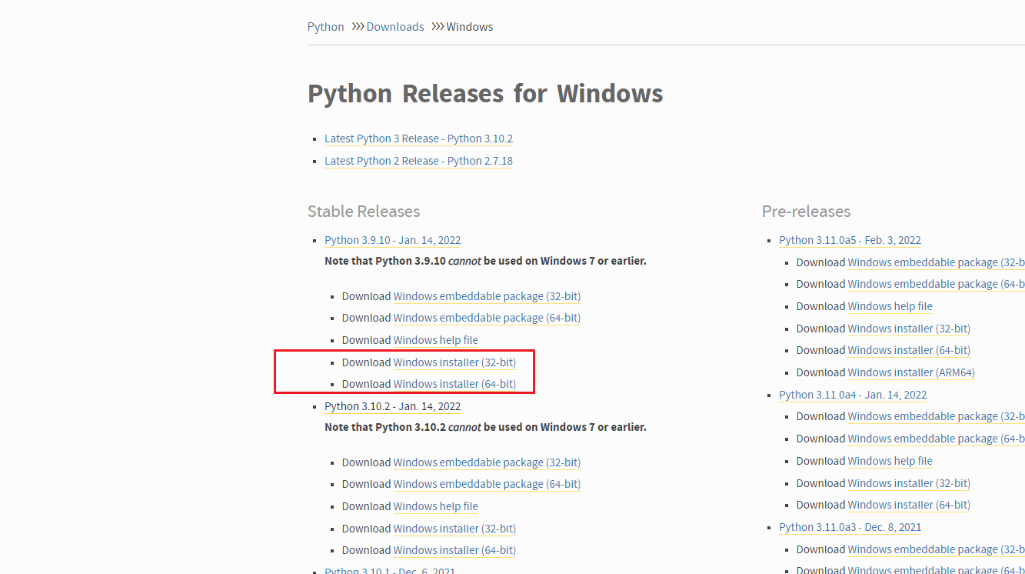The image size is (1025, 574).
Task: Download Python 3.9.10 Windows installer (64-bit)
Action: (x=454, y=384)
